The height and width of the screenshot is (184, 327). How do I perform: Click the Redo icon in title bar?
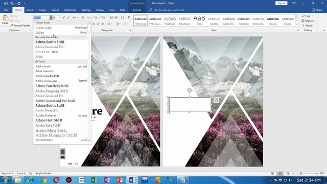click(19, 4)
